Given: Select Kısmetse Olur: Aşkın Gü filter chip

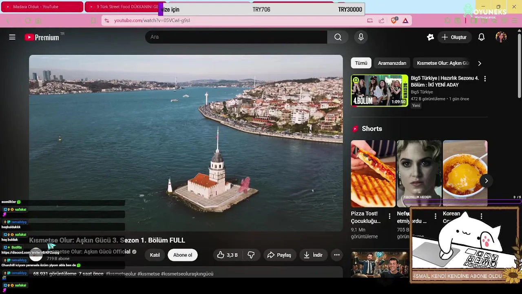Looking at the screenshot, I should [443, 63].
